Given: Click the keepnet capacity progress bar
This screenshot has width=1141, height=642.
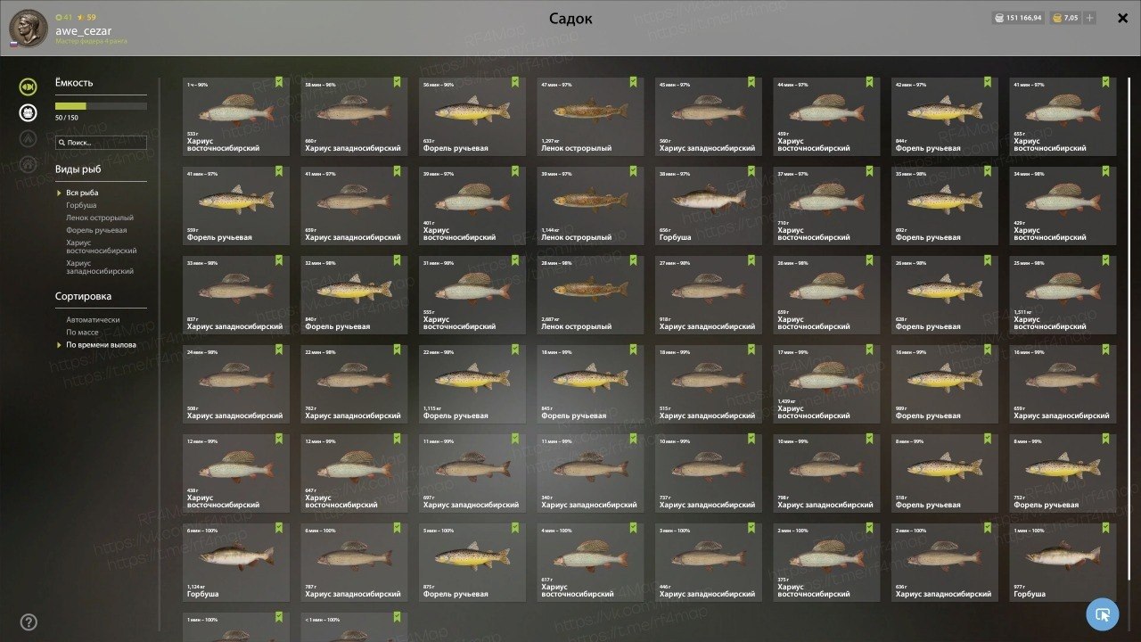Looking at the screenshot, I should (101, 106).
